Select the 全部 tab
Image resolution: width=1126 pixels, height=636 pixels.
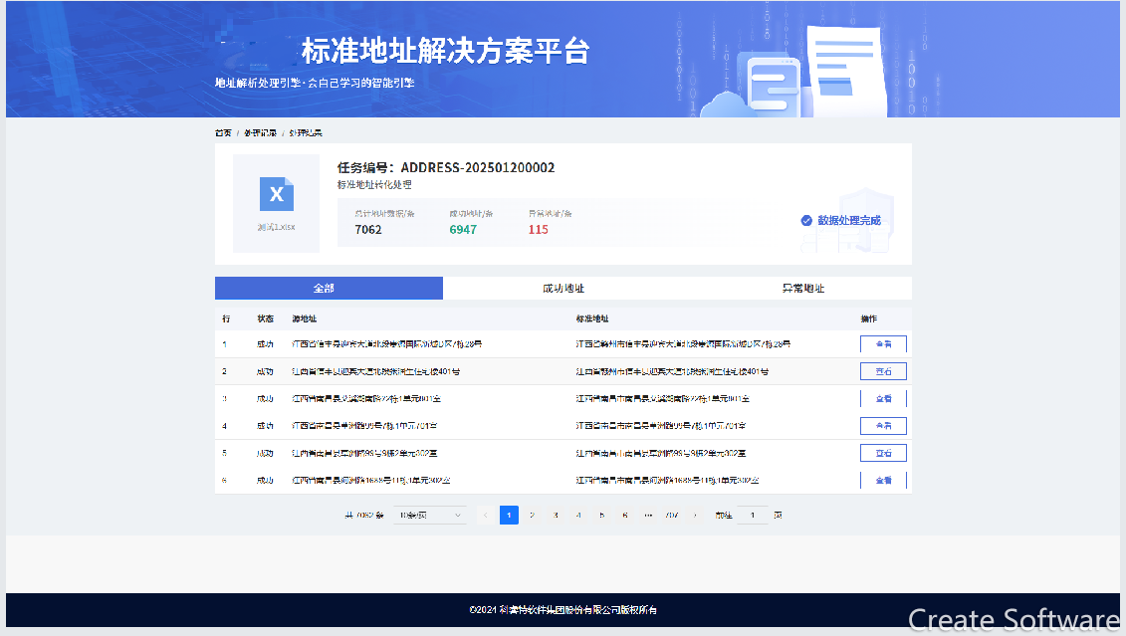tap(329, 288)
